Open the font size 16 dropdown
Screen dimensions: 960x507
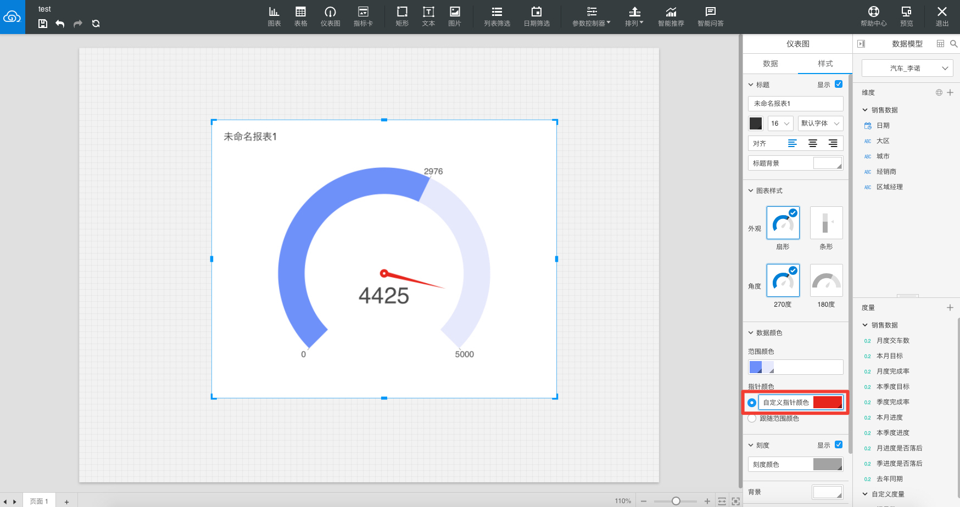click(780, 123)
